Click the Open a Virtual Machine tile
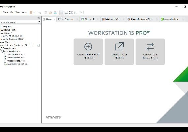This screenshot has height=132, width=188. coord(119,52)
